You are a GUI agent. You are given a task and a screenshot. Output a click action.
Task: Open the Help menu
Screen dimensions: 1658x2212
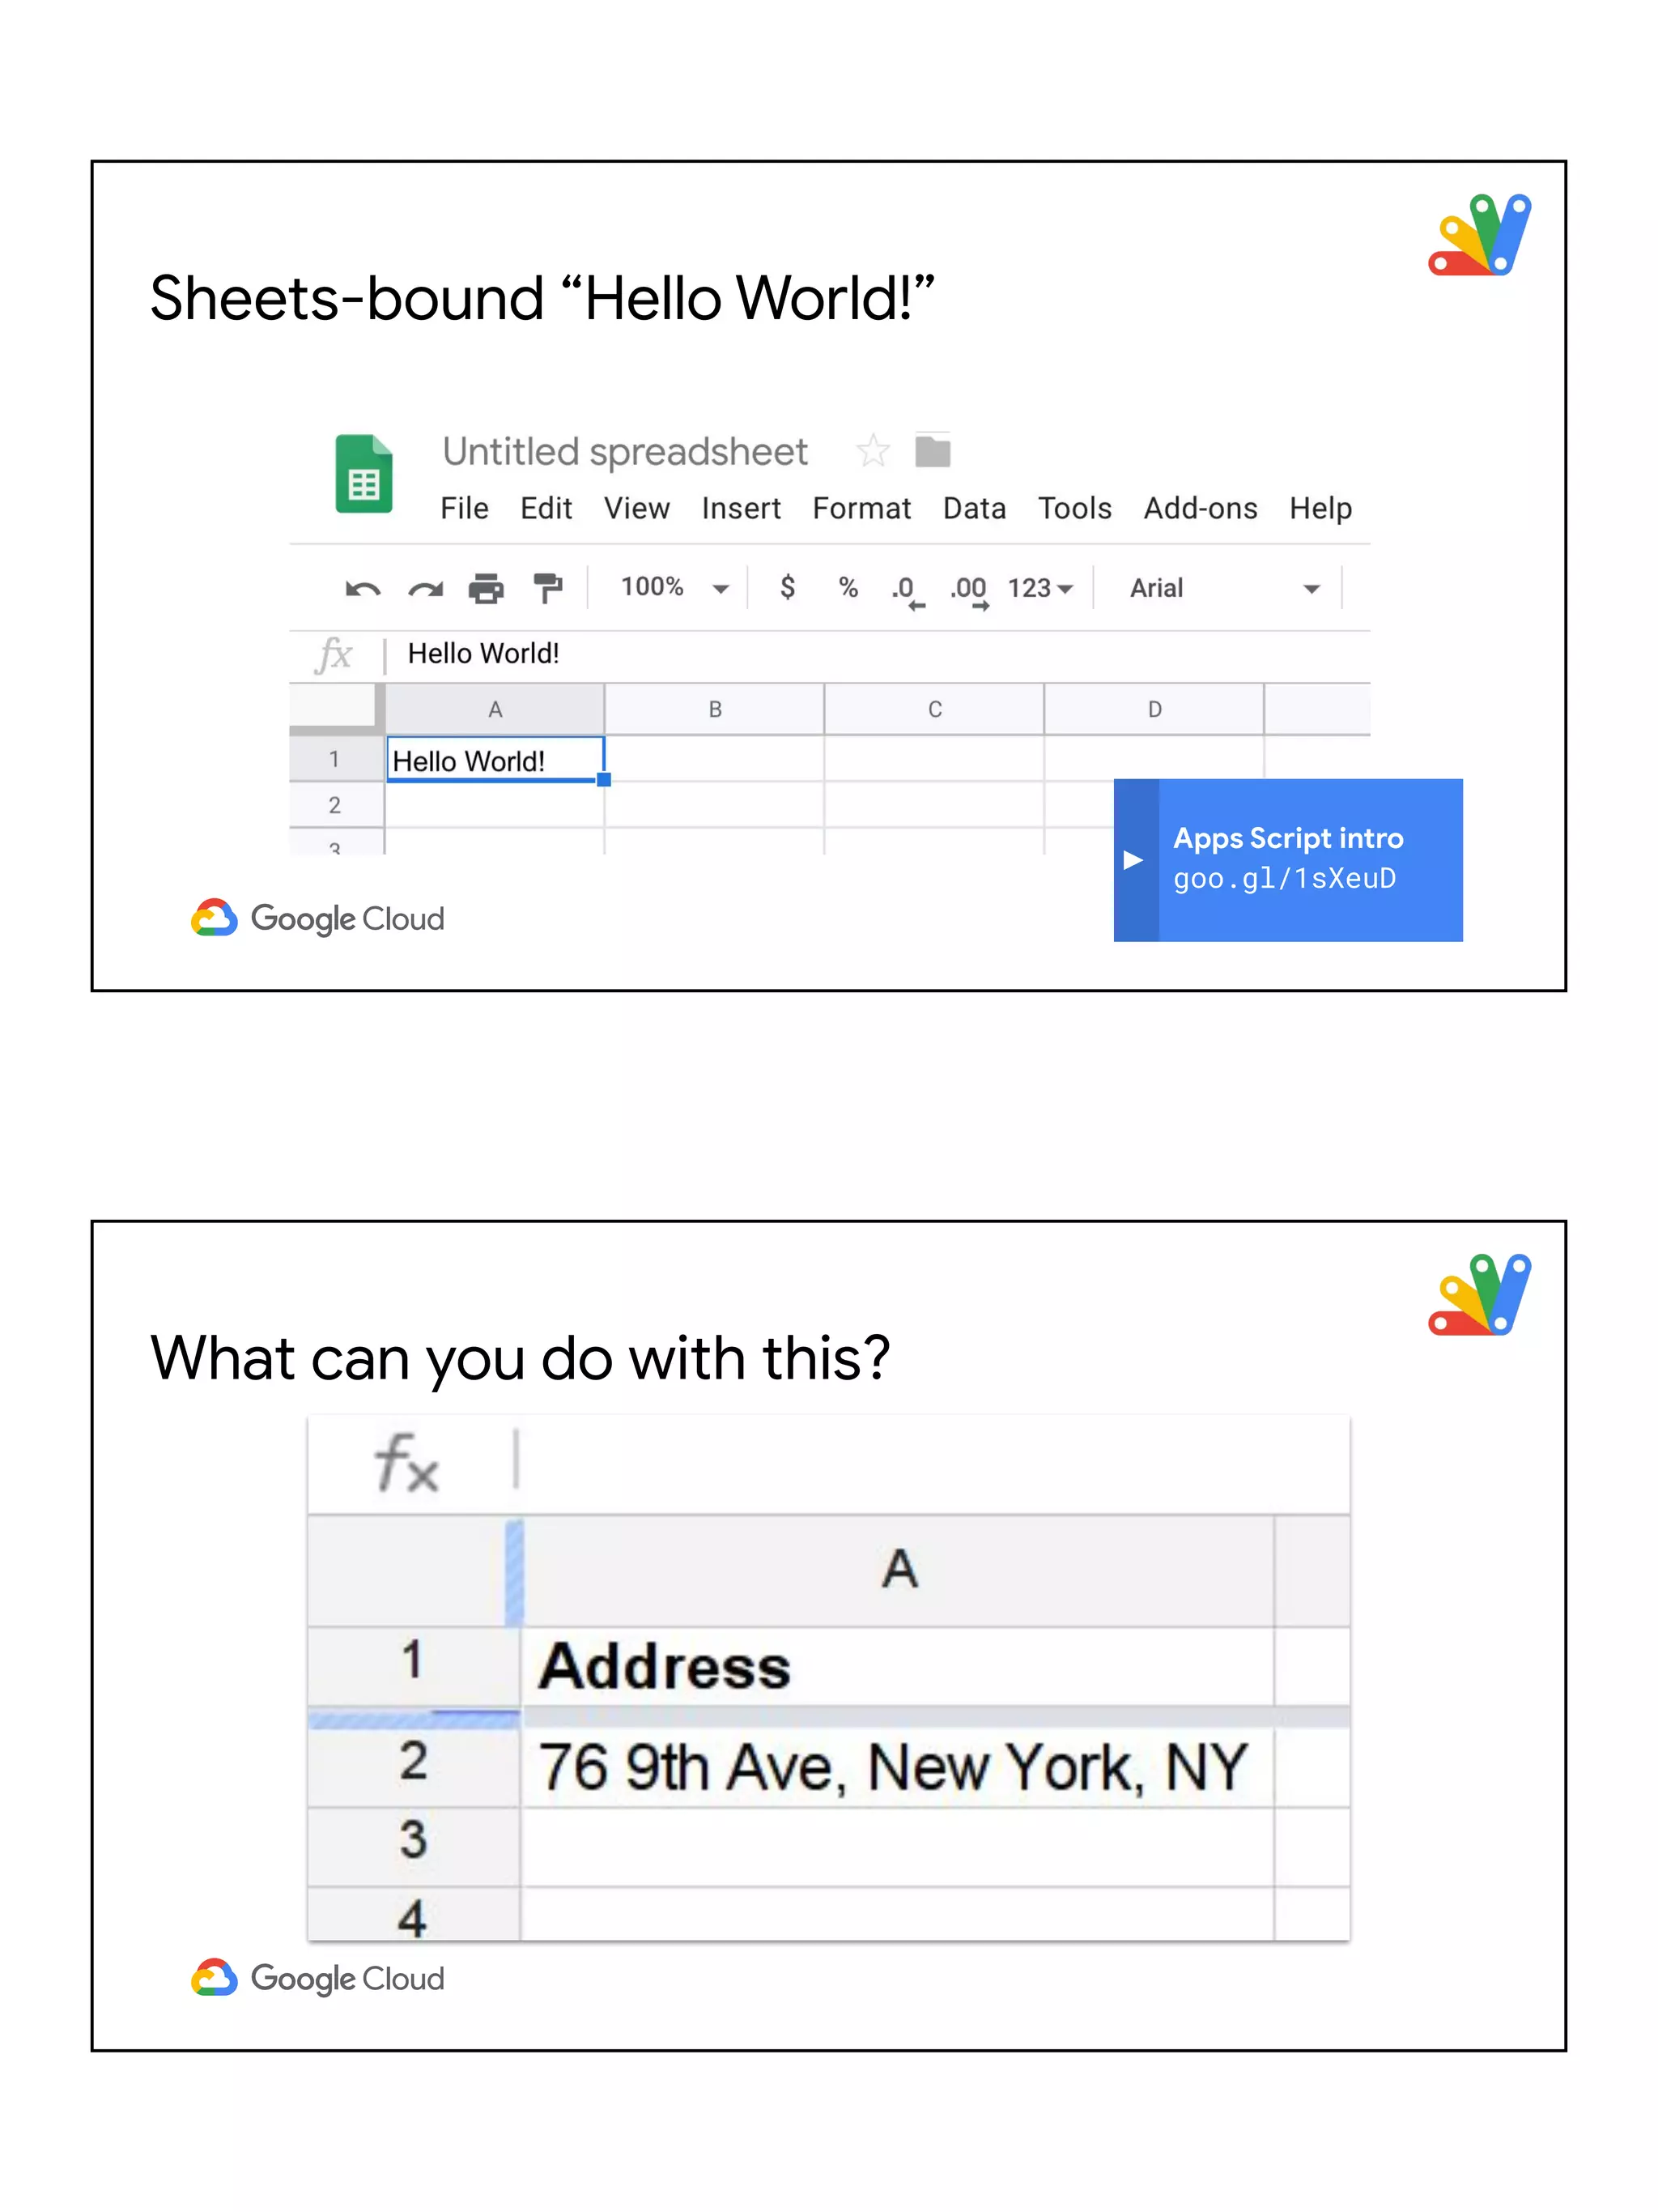click(1320, 508)
